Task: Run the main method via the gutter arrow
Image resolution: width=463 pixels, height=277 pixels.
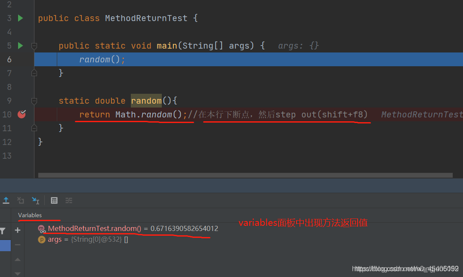Action: coord(20,46)
